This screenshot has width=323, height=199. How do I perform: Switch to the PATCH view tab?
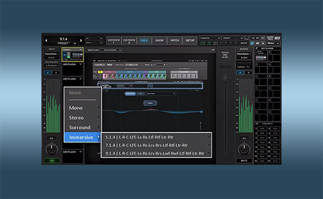point(175,40)
